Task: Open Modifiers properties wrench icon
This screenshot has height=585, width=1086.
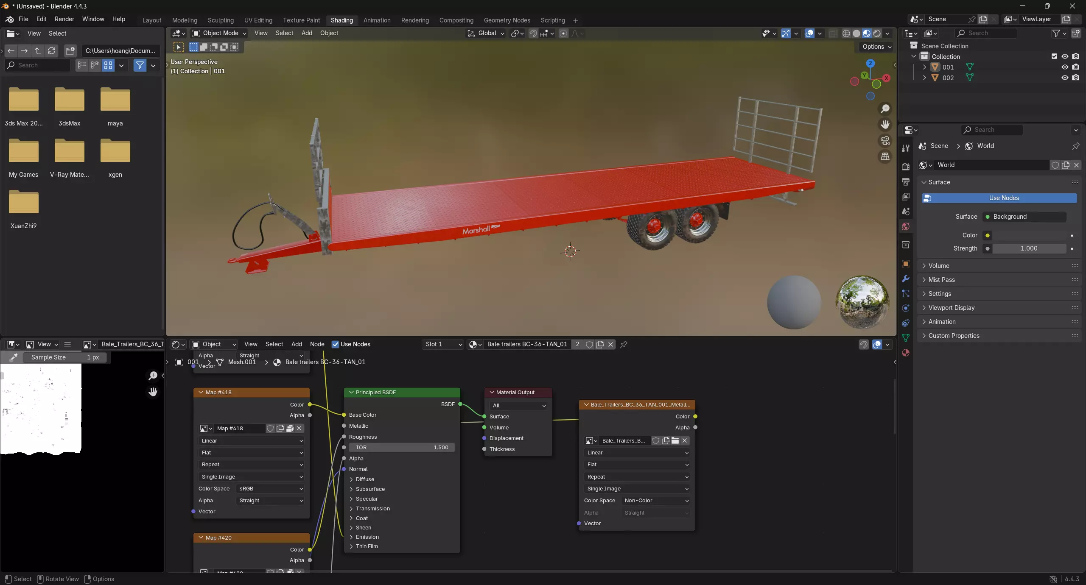Action: 906,279
